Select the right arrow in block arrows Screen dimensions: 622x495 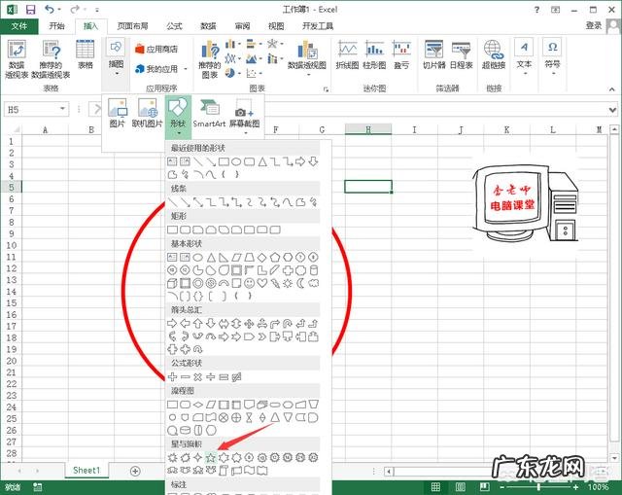(172, 324)
